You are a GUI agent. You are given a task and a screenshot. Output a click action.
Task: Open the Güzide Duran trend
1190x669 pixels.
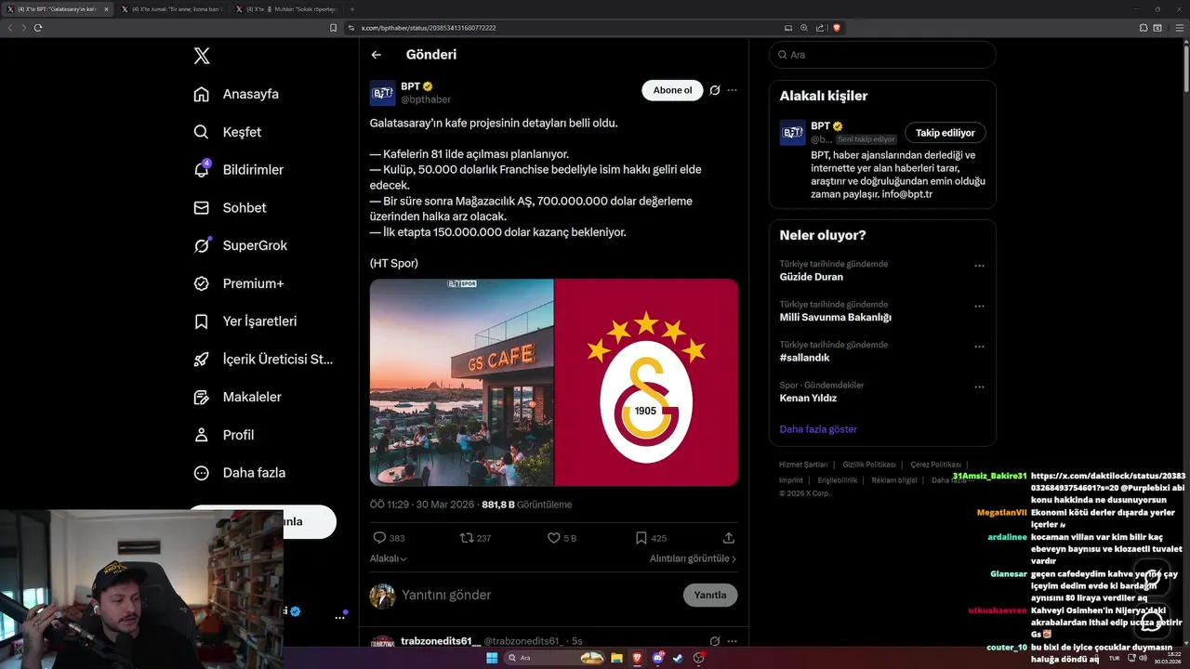point(812,277)
